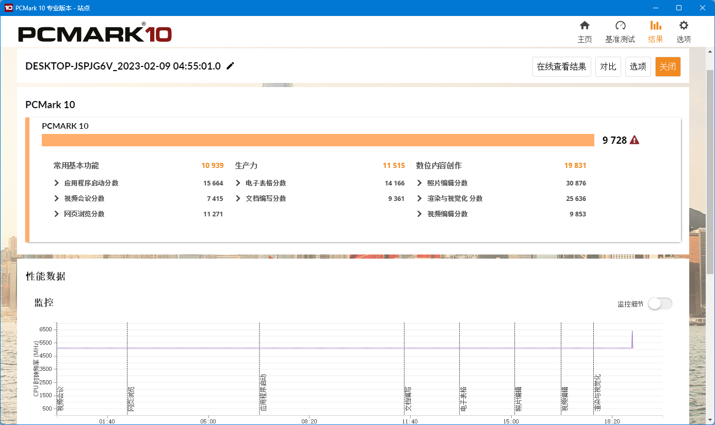Click the CPU 时钟频率 (MHz) axis label
Screen dimensions: 715x425
(36, 368)
